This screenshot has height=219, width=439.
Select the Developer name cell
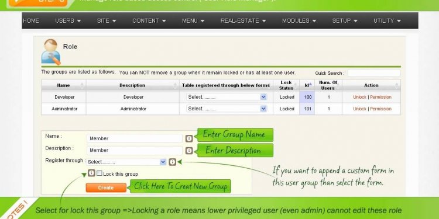[64, 97]
